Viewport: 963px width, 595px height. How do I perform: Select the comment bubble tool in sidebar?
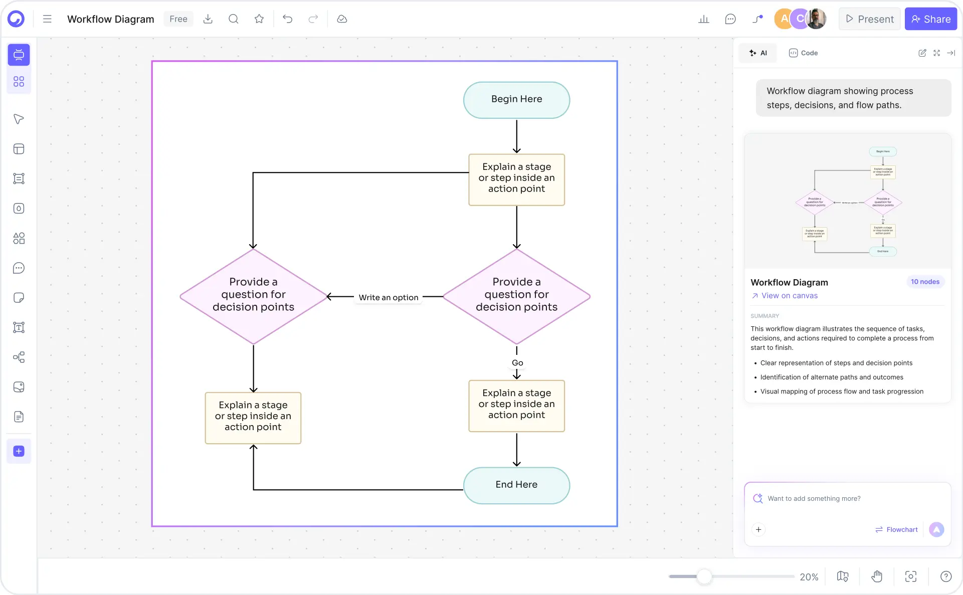click(19, 268)
